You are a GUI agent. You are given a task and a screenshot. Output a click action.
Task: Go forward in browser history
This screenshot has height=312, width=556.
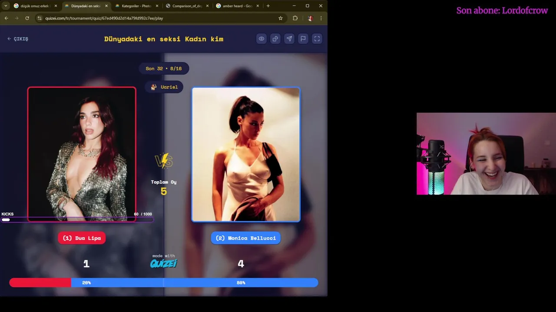point(17,18)
